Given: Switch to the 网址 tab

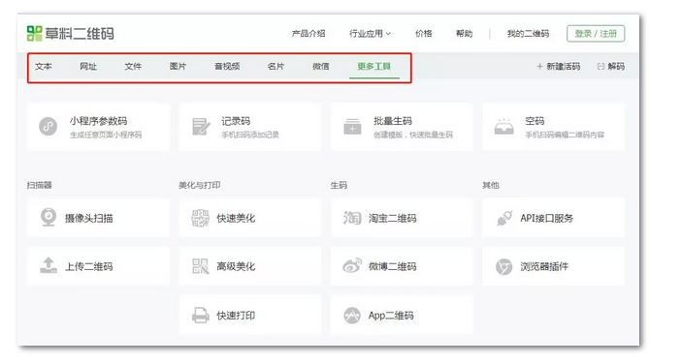Looking at the screenshot, I should coord(88,66).
